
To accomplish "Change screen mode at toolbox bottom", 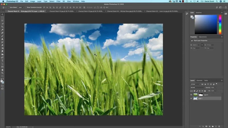I will coord(2,89).
